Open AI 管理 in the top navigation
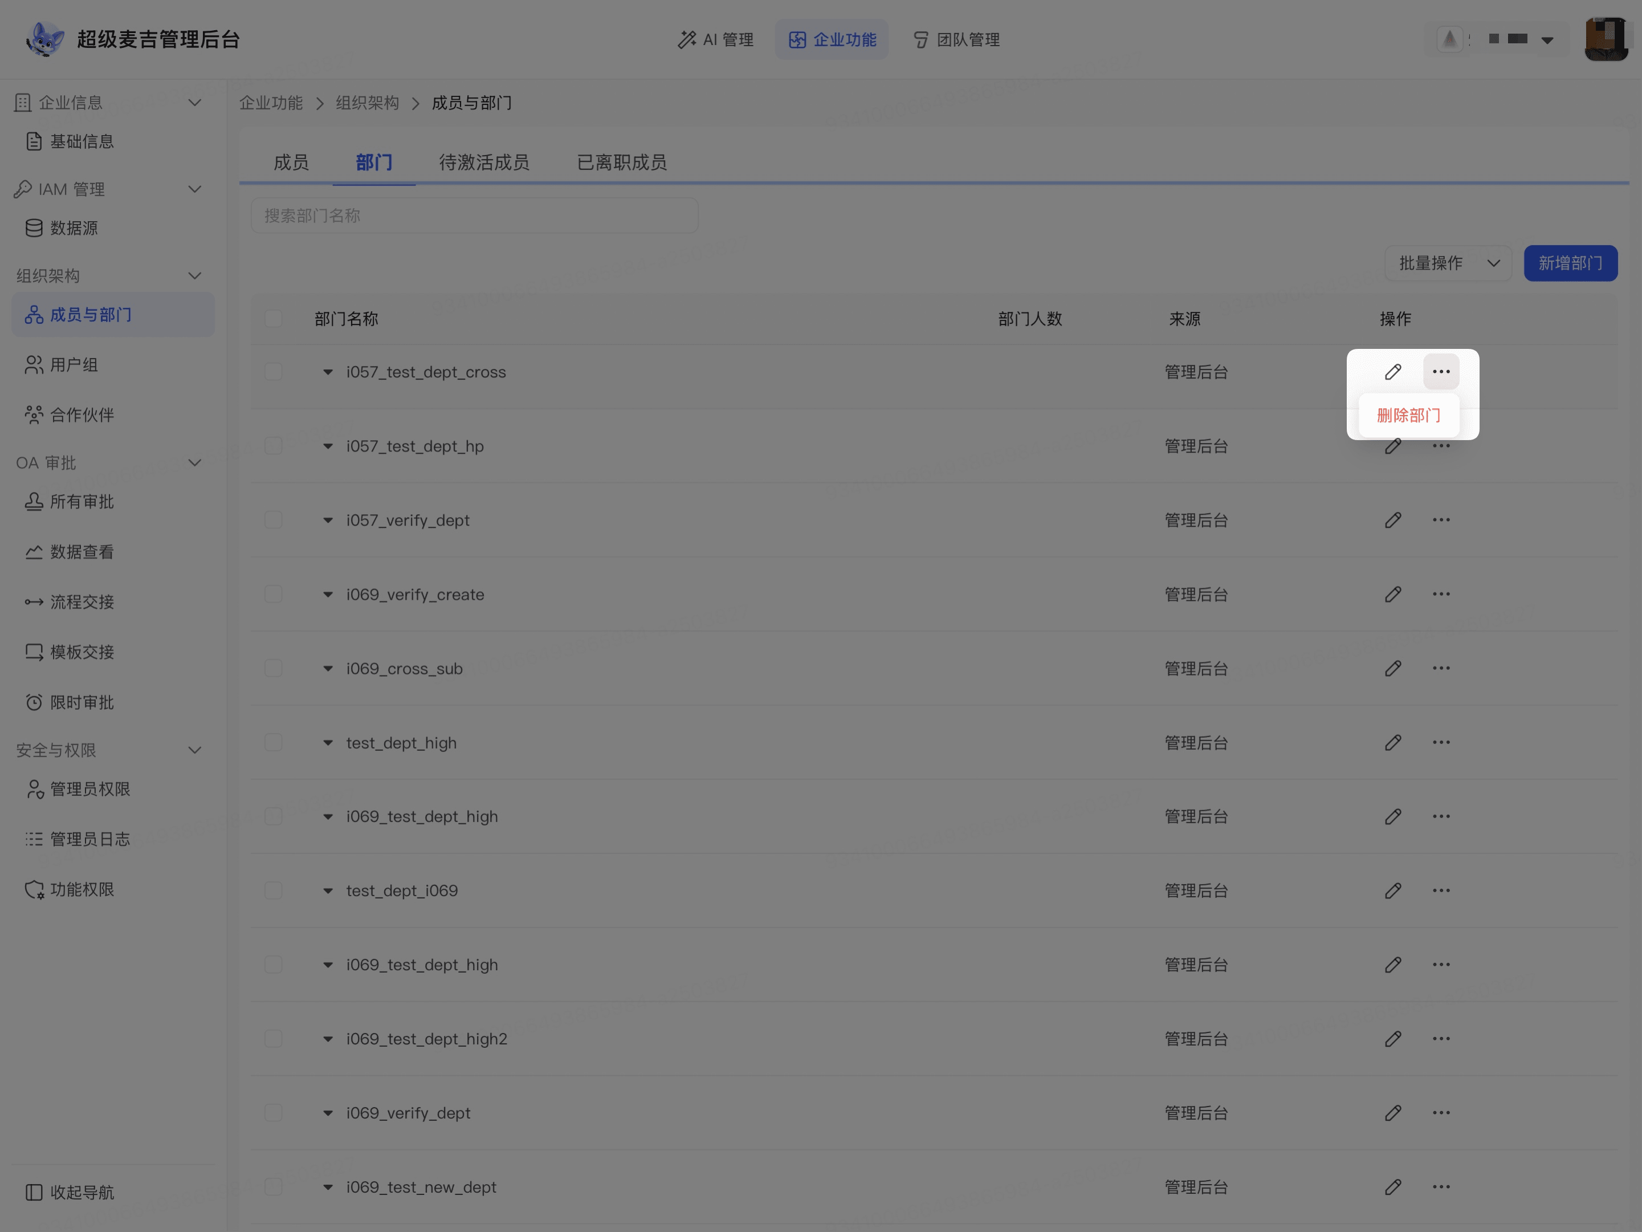 coord(716,39)
